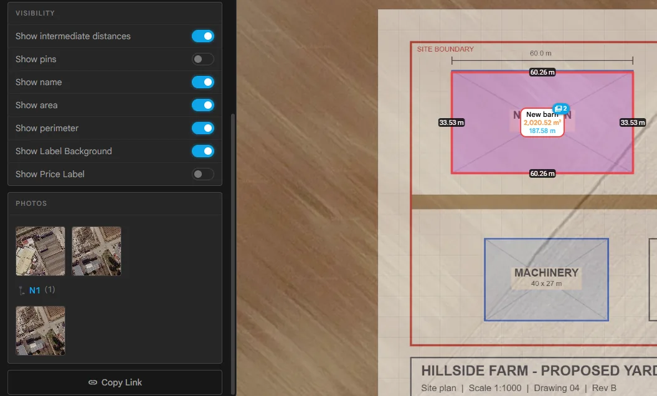Click the 187.58 m perimeter value

coord(542,131)
